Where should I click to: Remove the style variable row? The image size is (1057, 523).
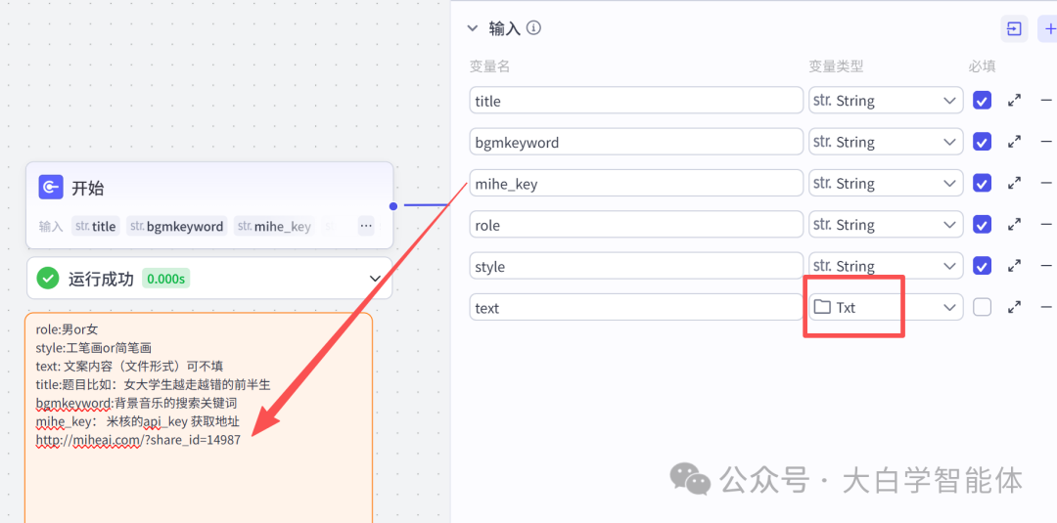point(1046,266)
